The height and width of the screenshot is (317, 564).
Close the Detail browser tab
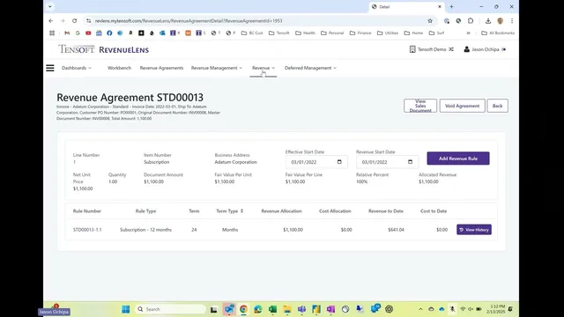(x=439, y=6)
